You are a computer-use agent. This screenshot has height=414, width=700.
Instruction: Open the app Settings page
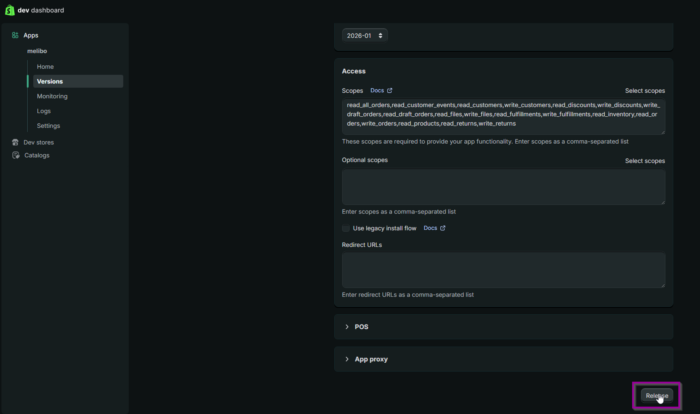(48, 126)
